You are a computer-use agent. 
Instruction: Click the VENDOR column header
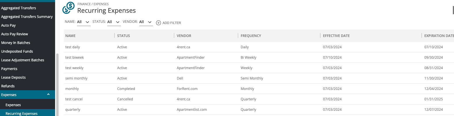click(184, 36)
